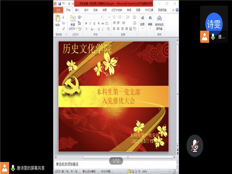Click the Save to Baidu Netdisk icon
This screenshot has height=174, width=232.
(159, 19)
